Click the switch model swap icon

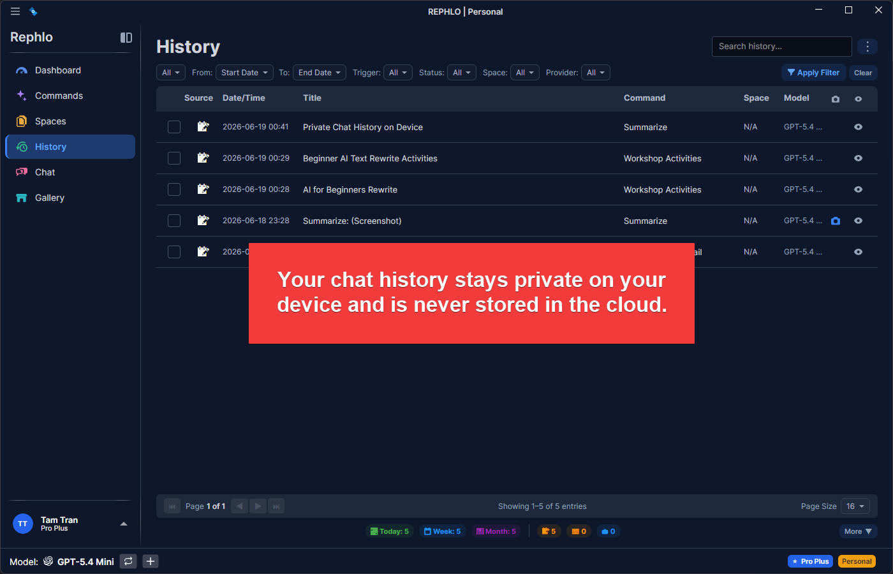[128, 561]
